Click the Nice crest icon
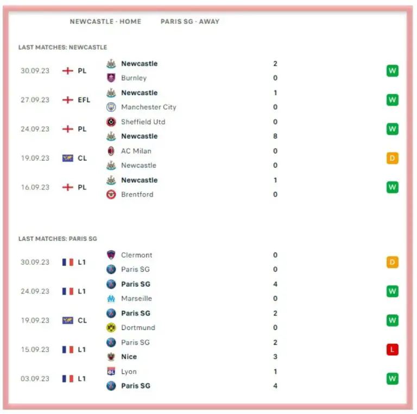The width and height of the screenshot is (417, 414). (x=111, y=357)
